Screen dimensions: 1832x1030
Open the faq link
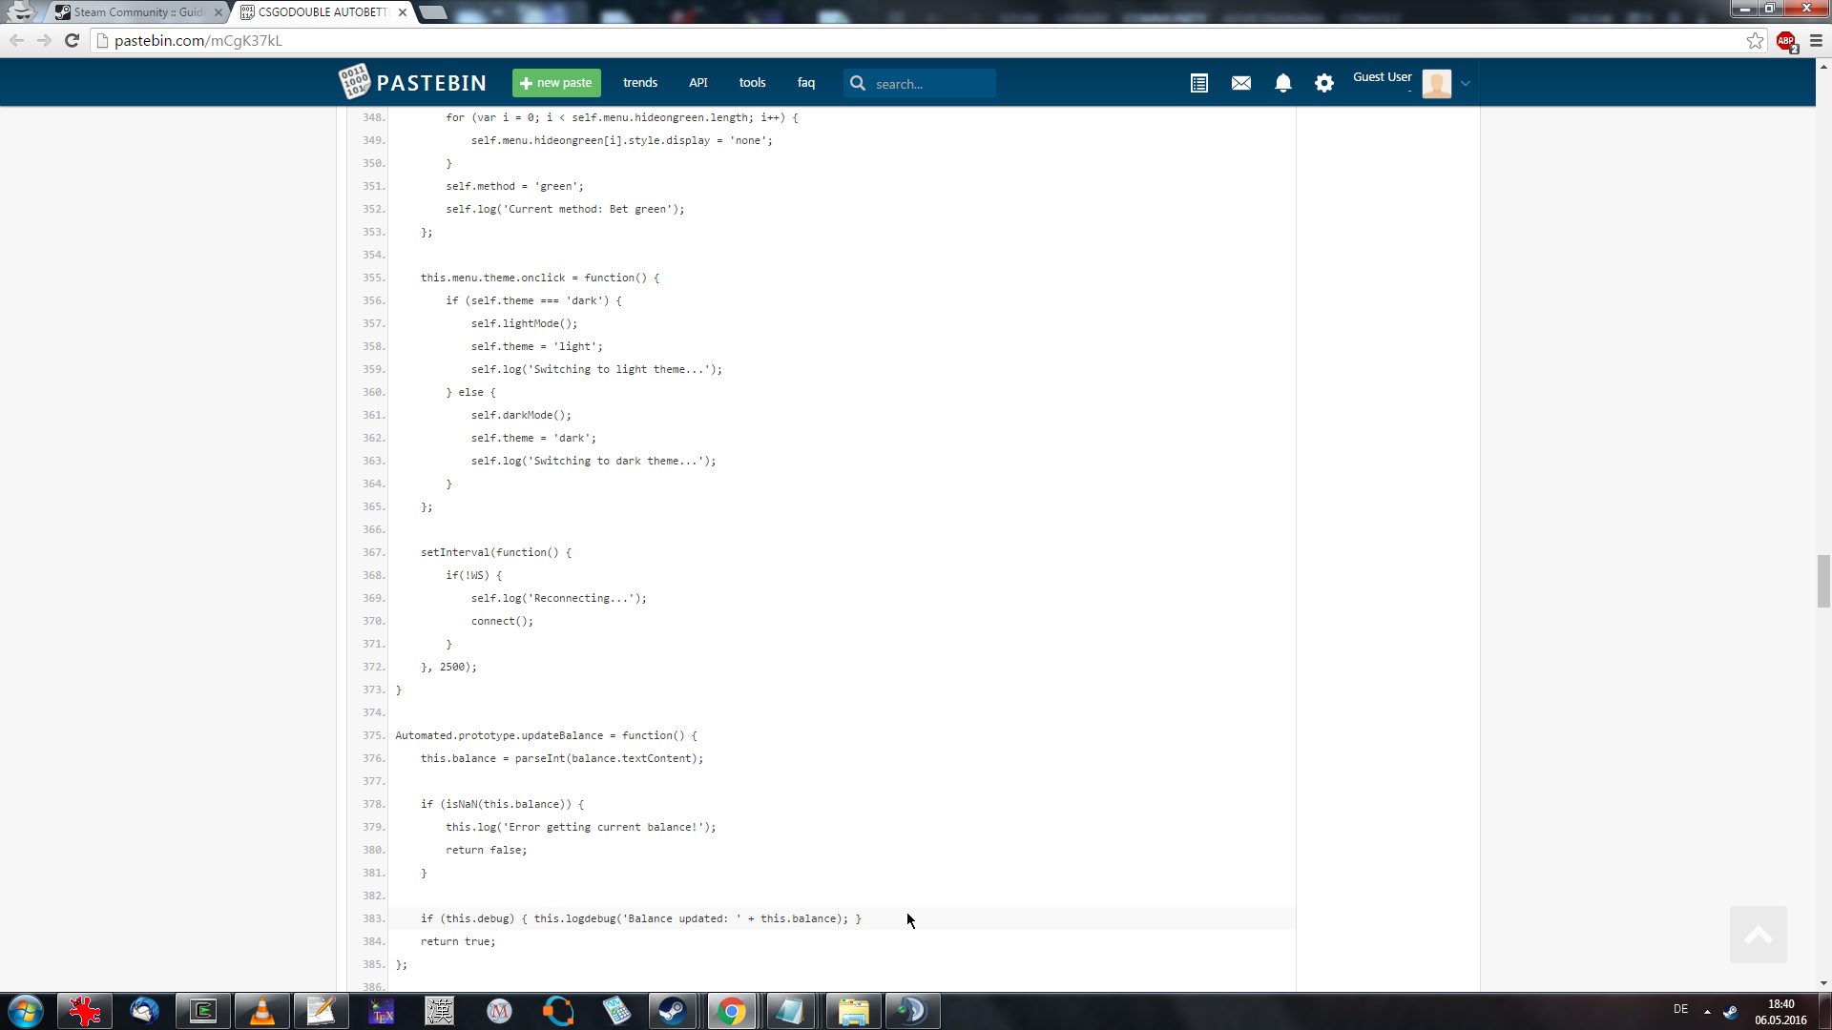[x=806, y=83]
